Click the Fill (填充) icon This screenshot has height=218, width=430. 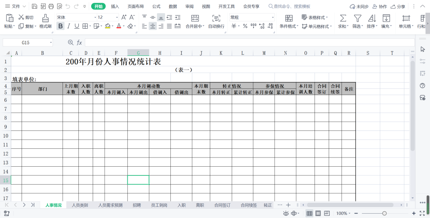click(386, 18)
